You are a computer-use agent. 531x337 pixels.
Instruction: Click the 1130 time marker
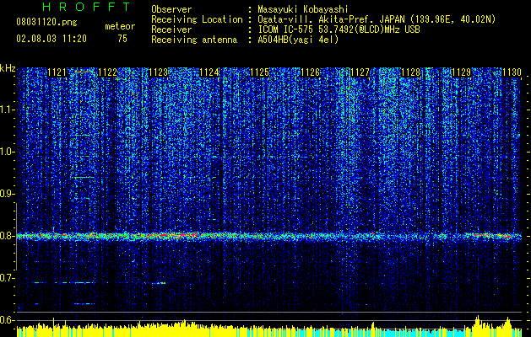[x=512, y=72]
